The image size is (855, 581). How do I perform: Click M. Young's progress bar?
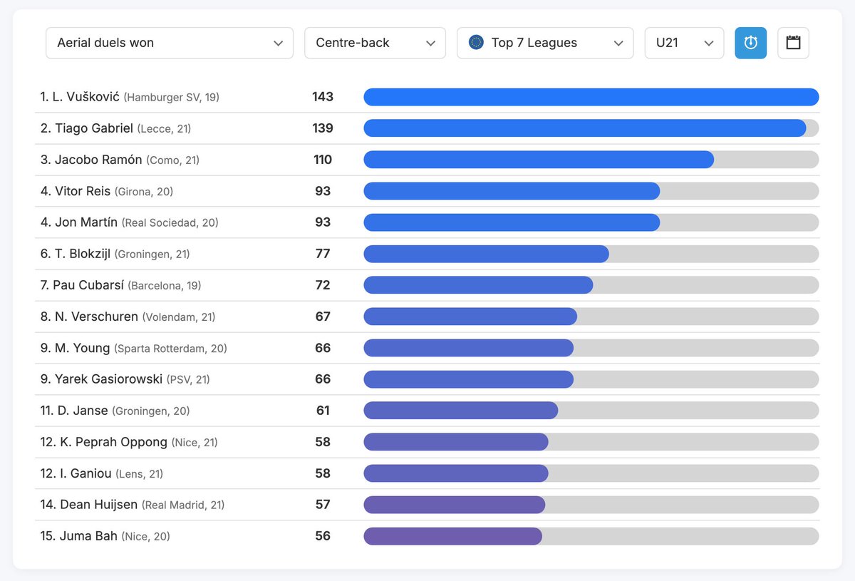[x=591, y=348]
